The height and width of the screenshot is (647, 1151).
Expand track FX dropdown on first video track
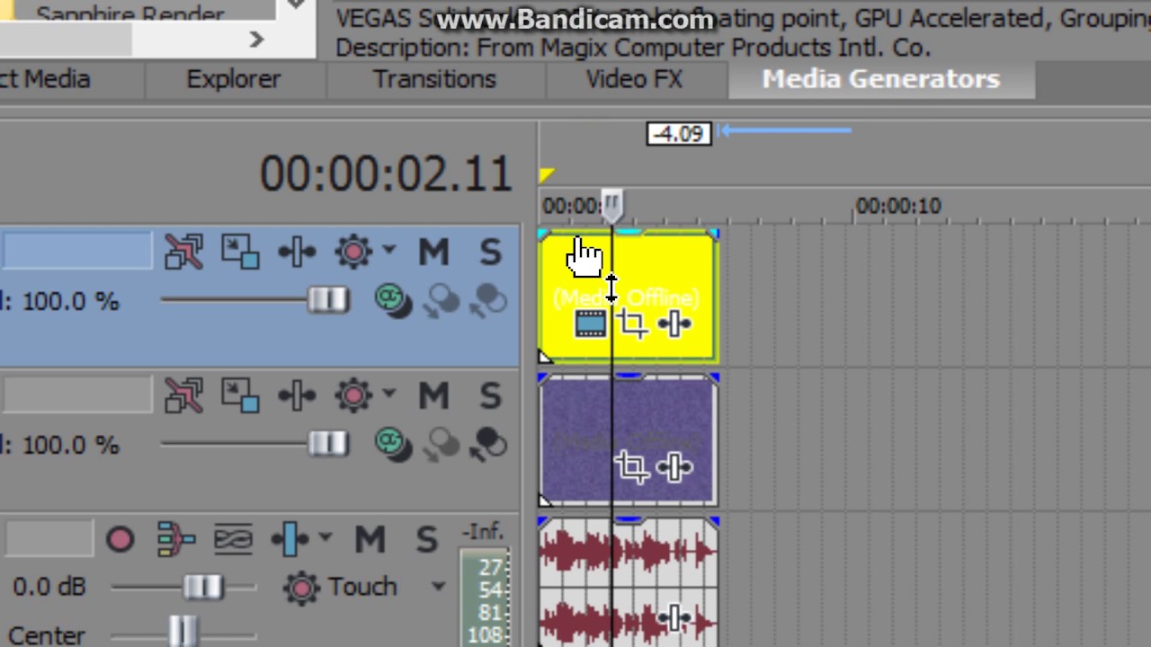pyautogui.click(x=388, y=251)
